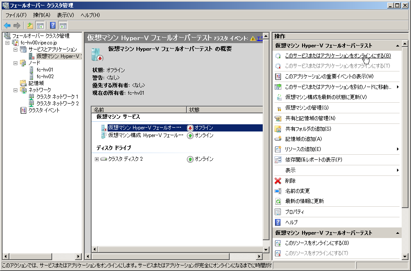Click the red X delete icon
The width and height of the screenshot is (411, 271).
pyautogui.click(x=278, y=181)
